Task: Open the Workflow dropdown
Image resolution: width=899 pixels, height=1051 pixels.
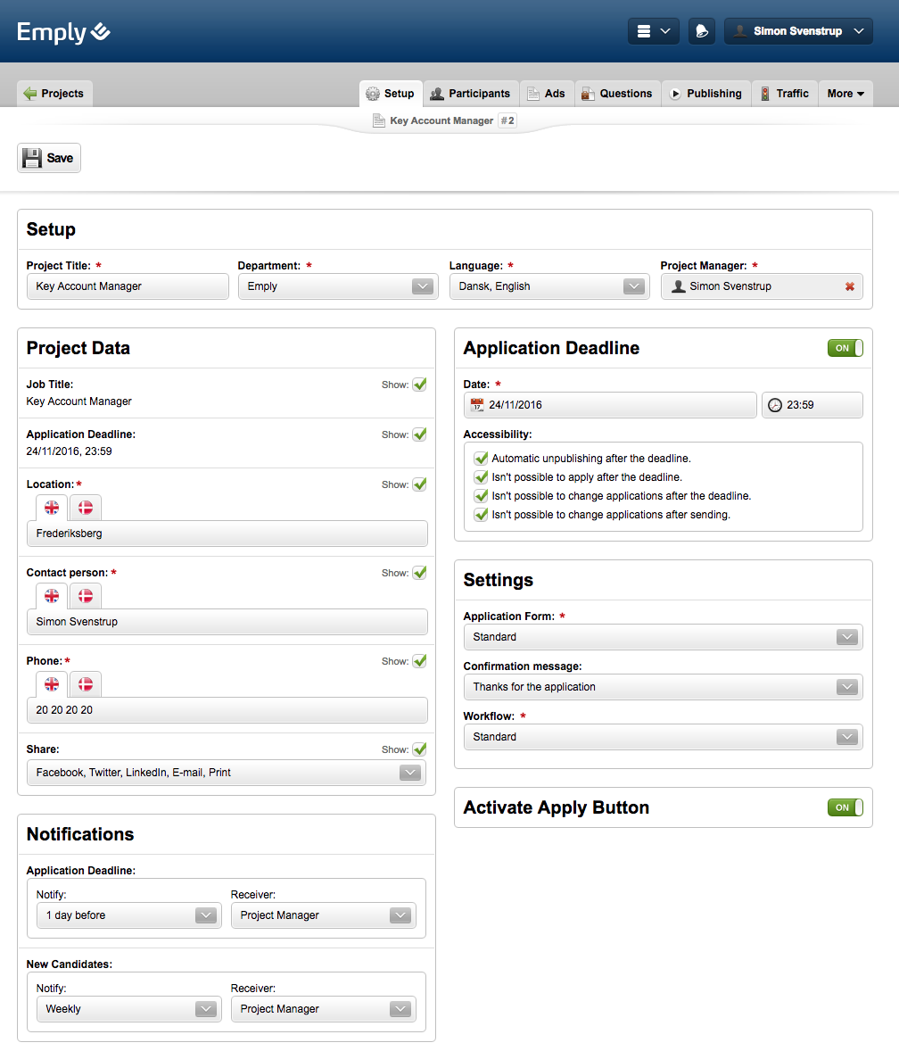Action: 664,737
